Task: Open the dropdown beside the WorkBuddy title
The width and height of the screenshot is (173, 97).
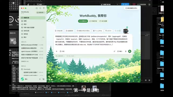Action: [41, 13]
